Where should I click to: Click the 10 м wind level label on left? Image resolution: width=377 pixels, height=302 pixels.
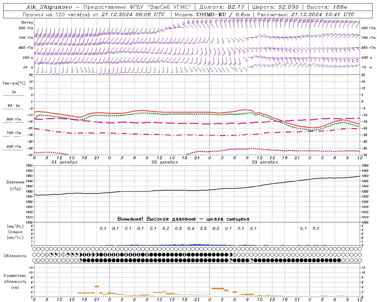coord(28,67)
